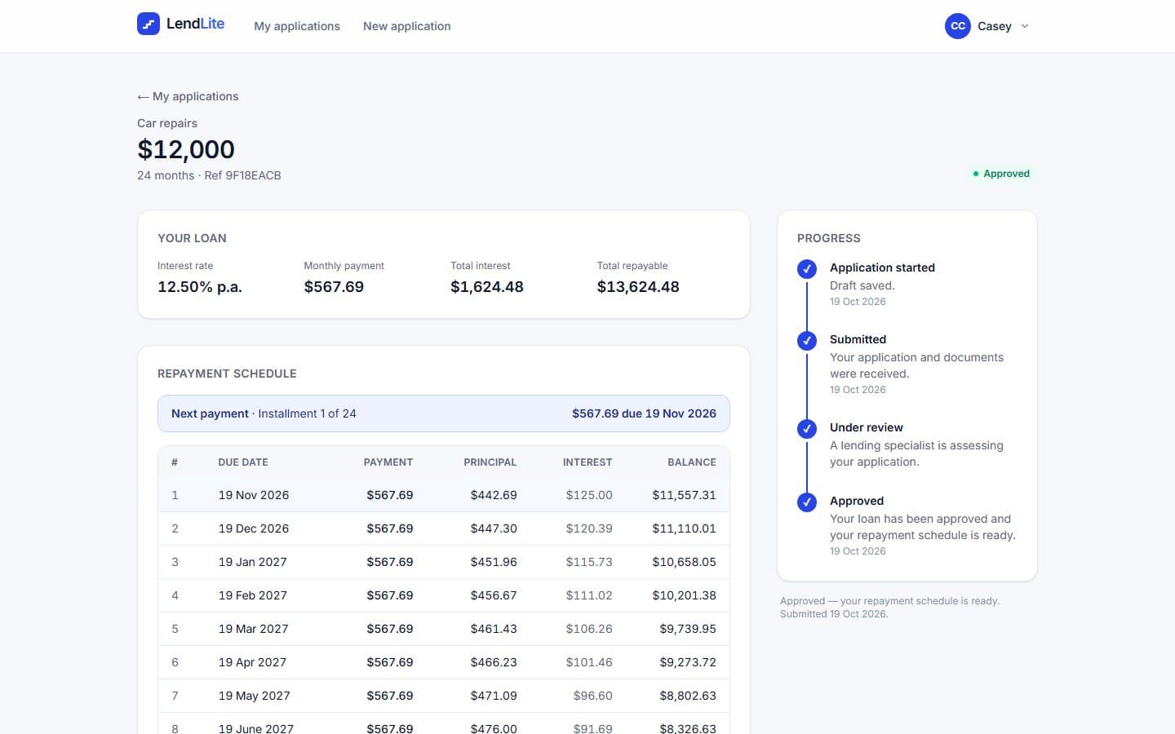Click the Total repayable $13,624.48 value
Image resolution: width=1175 pixels, height=734 pixels.
(638, 287)
